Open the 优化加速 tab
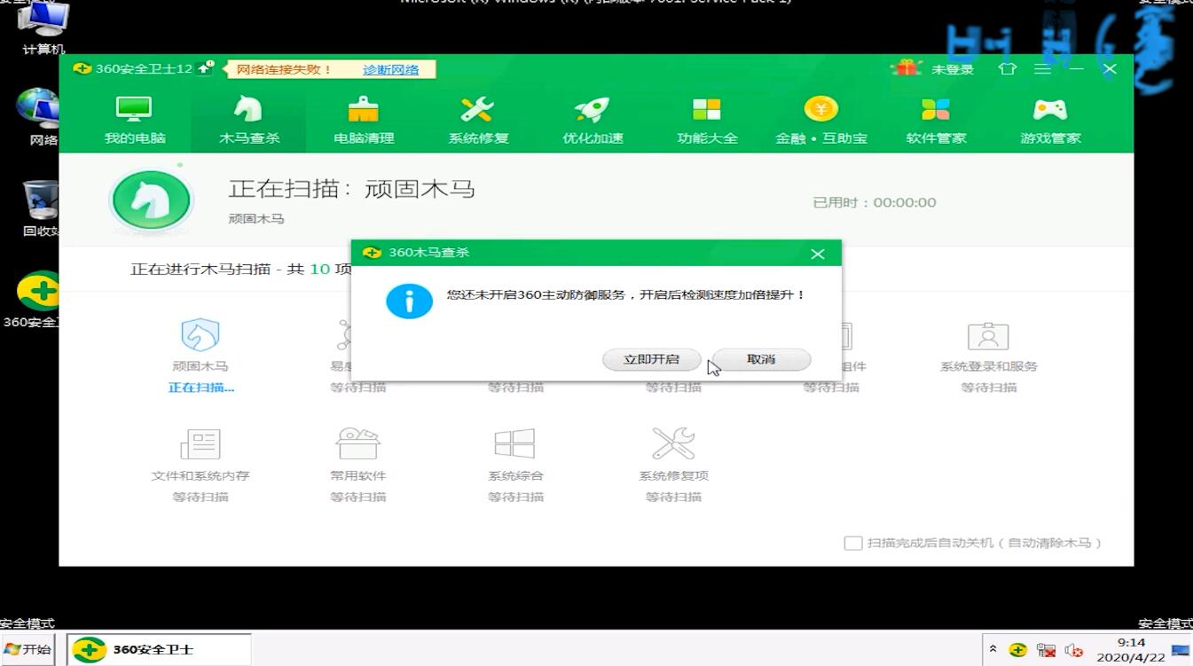The width and height of the screenshot is (1193, 666). pyautogui.click(x=593, y=120)
